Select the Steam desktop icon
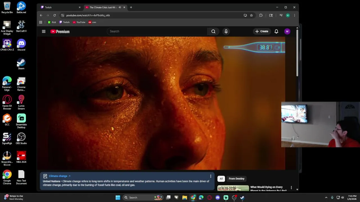The height and width of the screenshot is (202, 360). click(21, 64)
